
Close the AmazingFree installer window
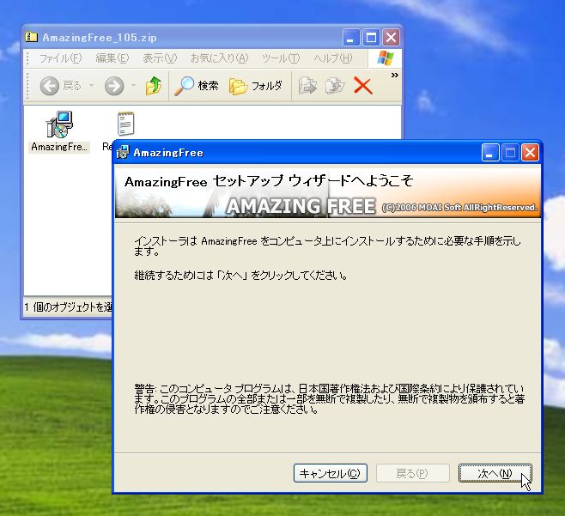530,153
